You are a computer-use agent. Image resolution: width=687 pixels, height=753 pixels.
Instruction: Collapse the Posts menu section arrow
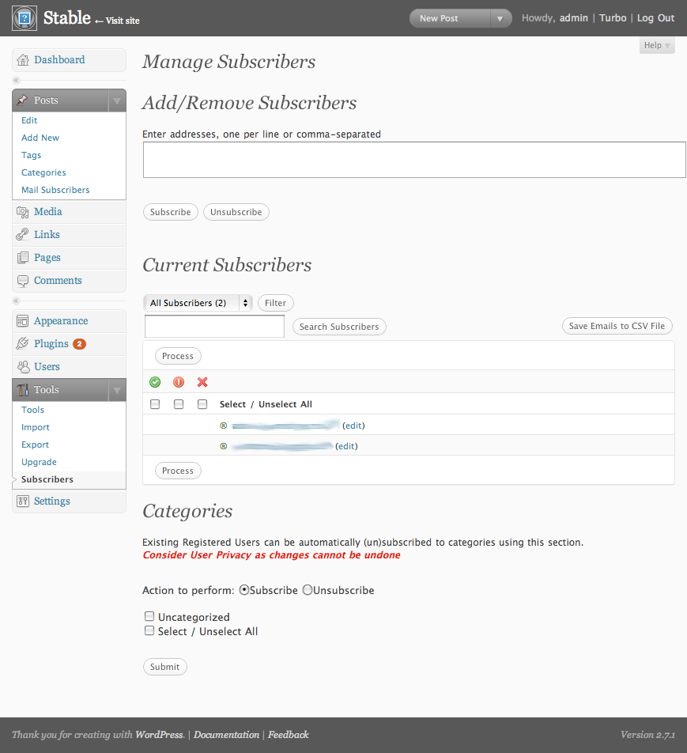coord(116,101)
